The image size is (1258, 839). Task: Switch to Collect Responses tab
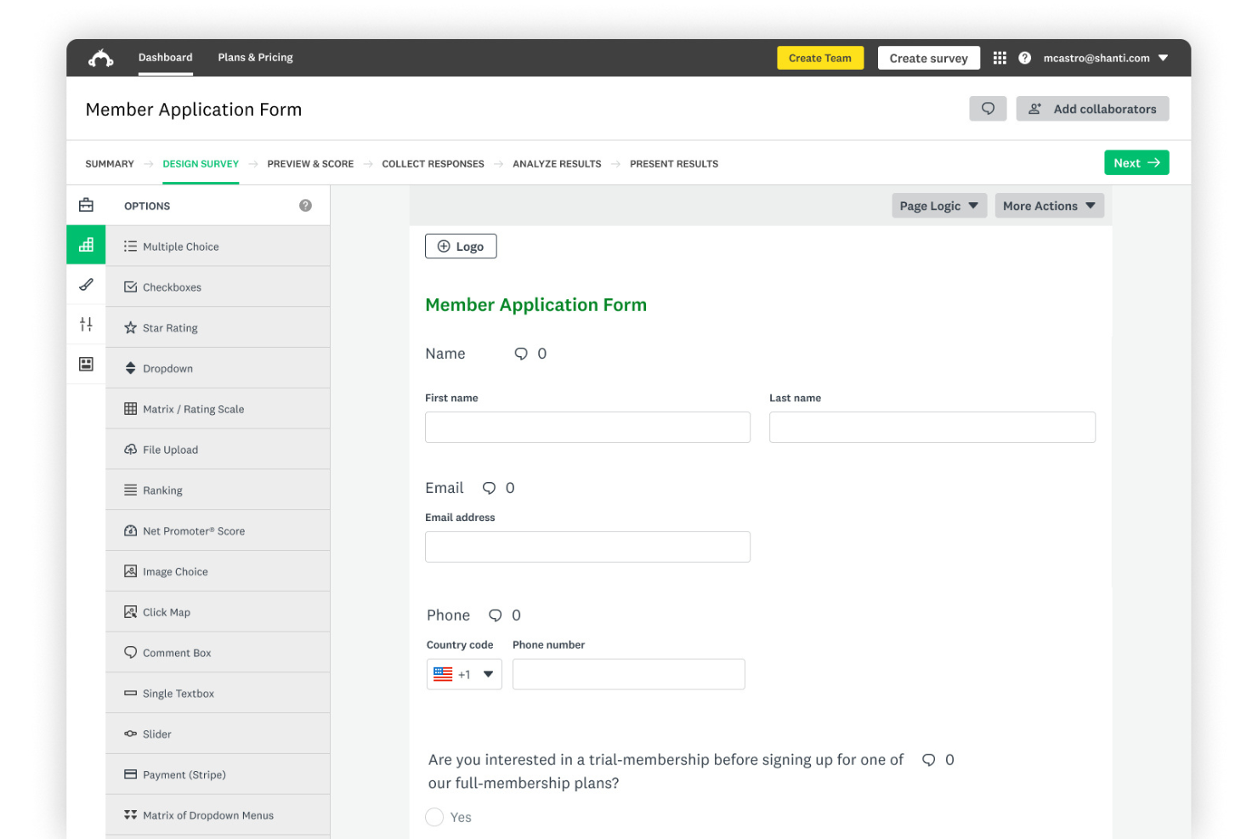(433, 164)
